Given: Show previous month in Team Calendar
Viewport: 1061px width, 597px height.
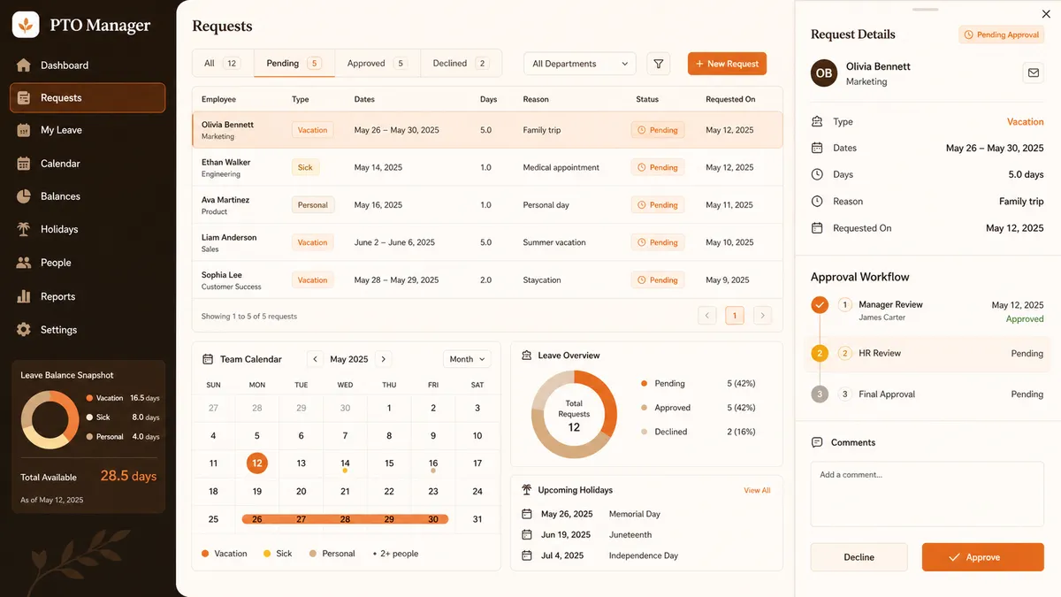Looking at the screenshot, I should (x=316, y=359).
